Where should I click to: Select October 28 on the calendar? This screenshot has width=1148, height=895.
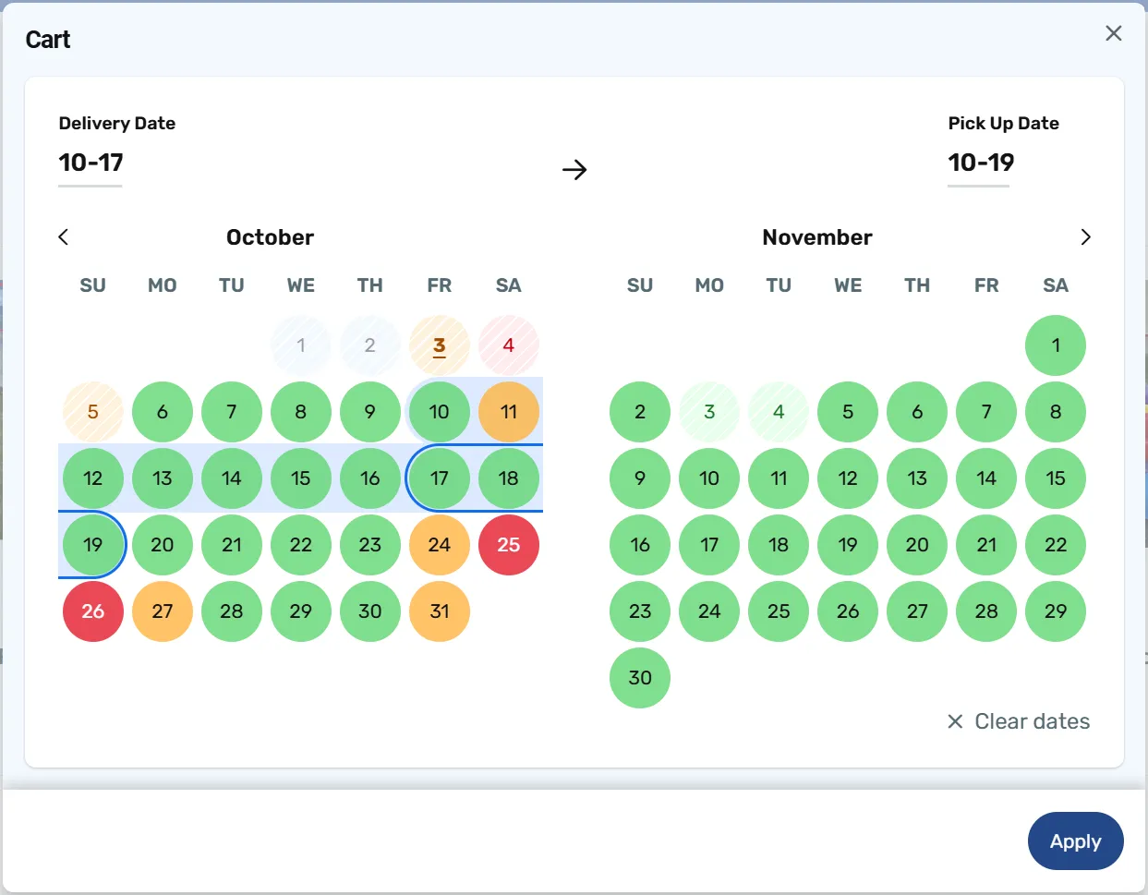232,611
